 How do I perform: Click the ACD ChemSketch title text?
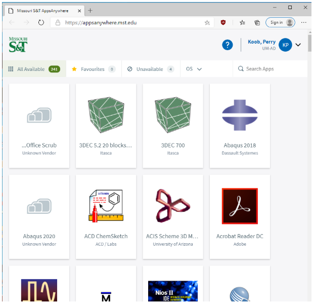tap(106, 236)
